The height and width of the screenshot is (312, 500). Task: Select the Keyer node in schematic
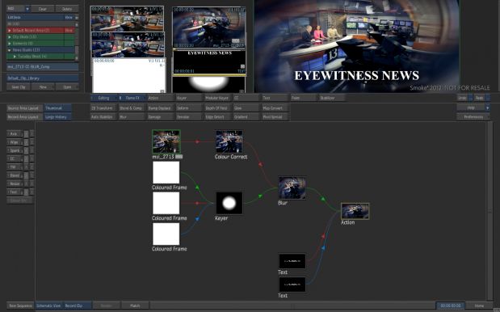229,203
